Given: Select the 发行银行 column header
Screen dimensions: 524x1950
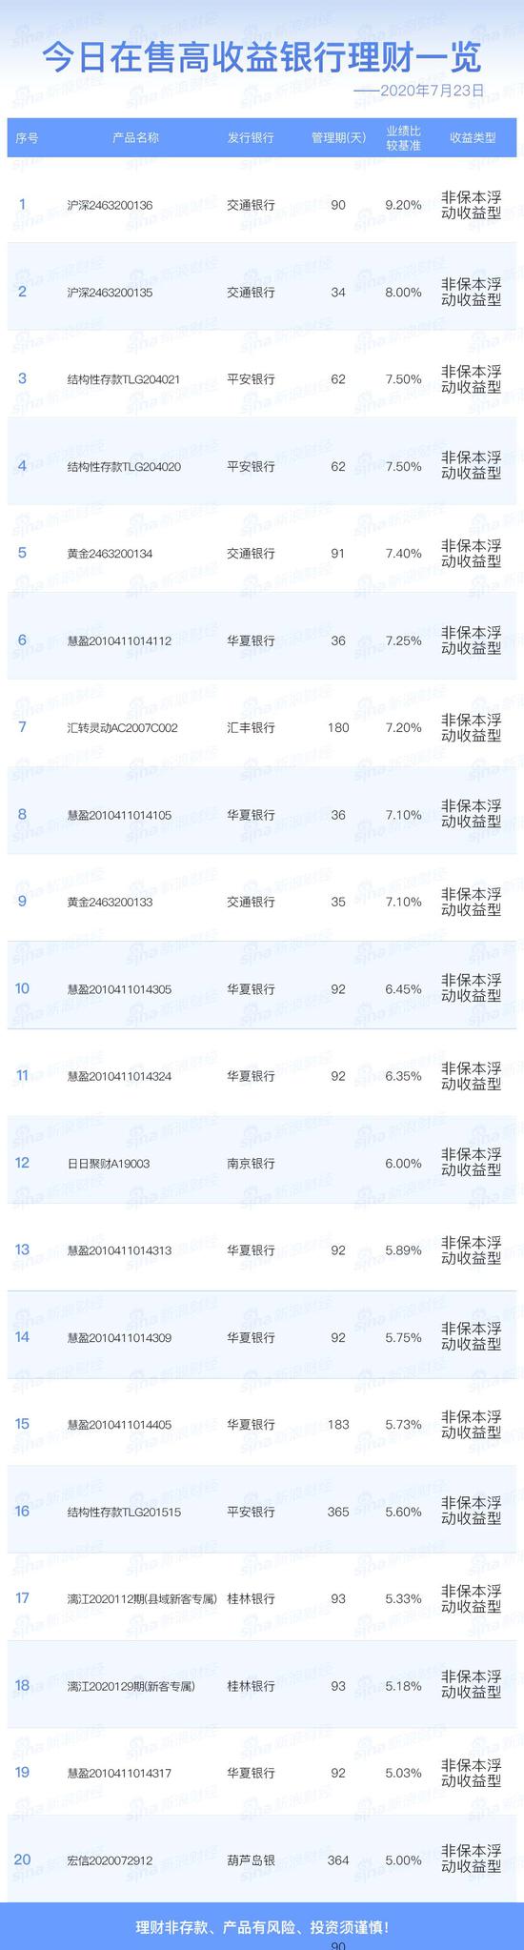Looking at the screenshot, I should click(251, 137).
